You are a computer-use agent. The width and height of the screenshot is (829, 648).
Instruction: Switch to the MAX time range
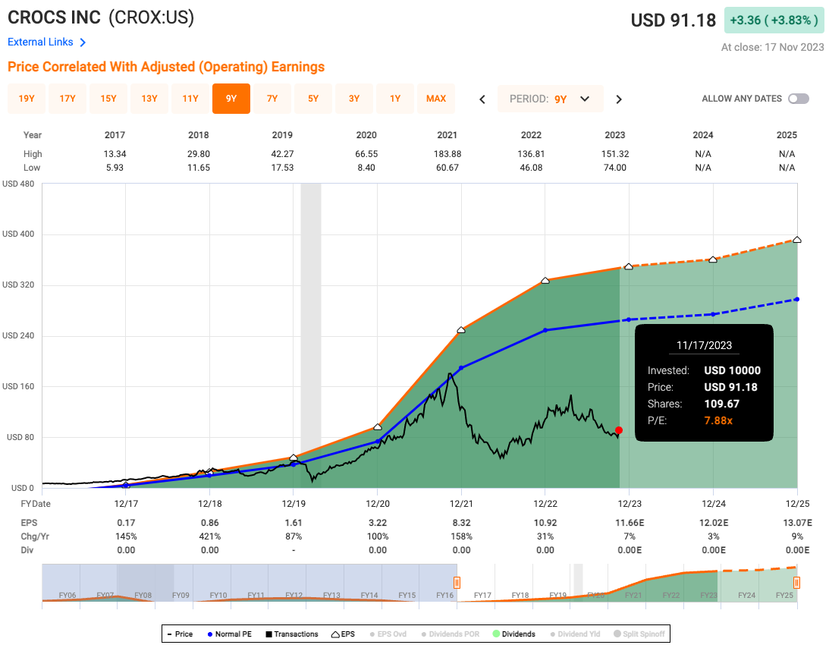(x=436, y=99)
